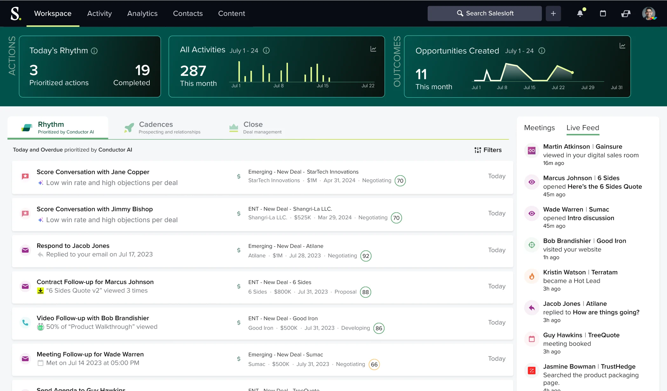Click "Here's the 6 Sides Quote" in feed

[605, 187]
